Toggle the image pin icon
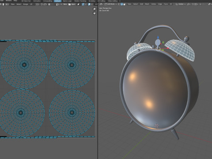Image resolution: width=212 pixels, height=159 pixels. point(78,4)
